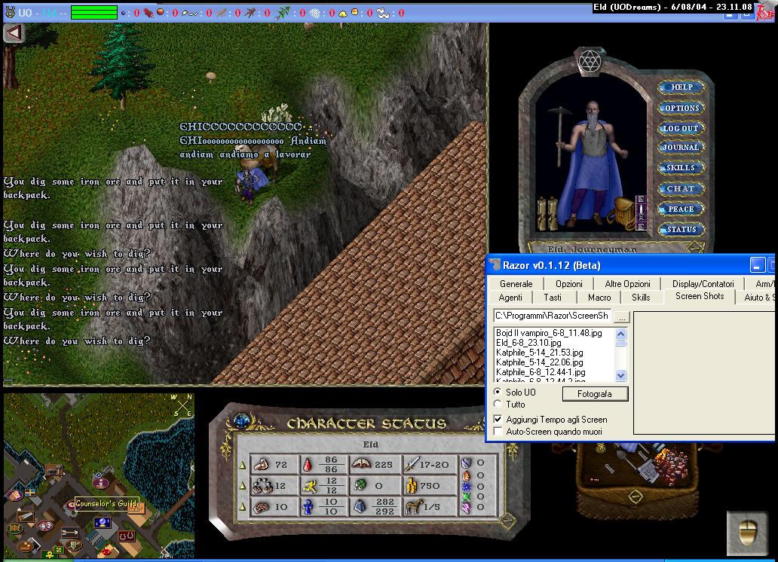Click the green poison resistance icon
Viewport: 778px width, 562px height.
(466, 497)
